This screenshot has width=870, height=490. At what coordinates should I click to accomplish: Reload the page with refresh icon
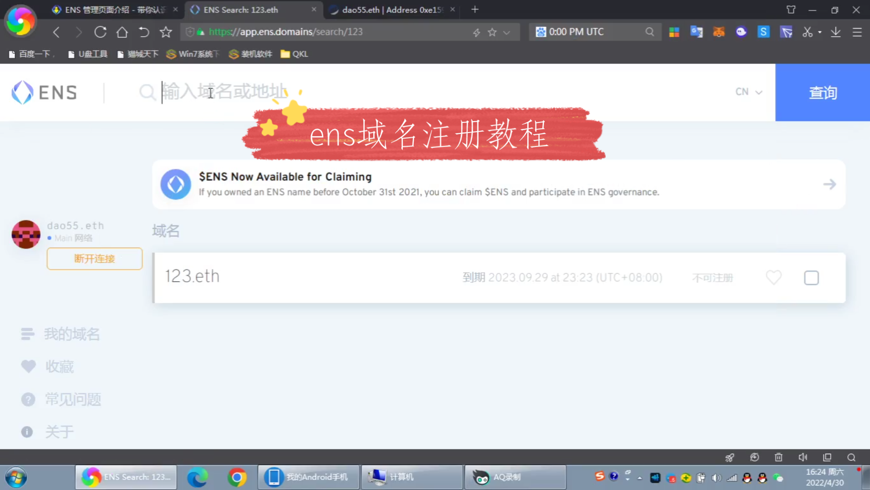click(x=100, y=32)
